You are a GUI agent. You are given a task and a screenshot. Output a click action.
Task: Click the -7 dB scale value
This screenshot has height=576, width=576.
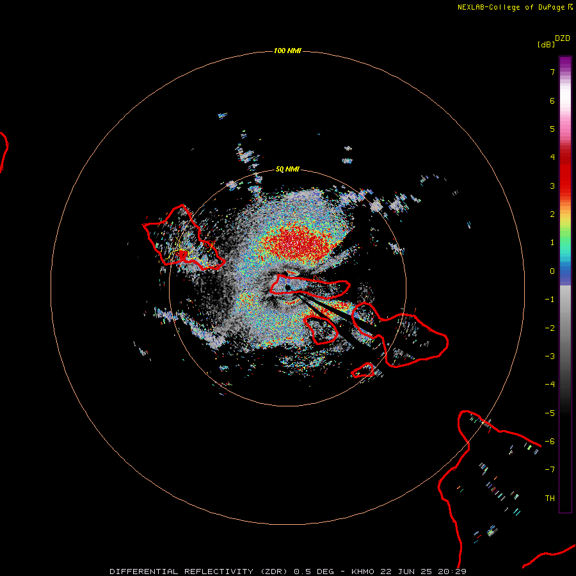(x=550, y=470)
